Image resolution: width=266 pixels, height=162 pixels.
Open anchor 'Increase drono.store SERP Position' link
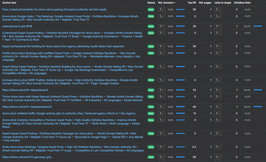click(x=70, y=82)
